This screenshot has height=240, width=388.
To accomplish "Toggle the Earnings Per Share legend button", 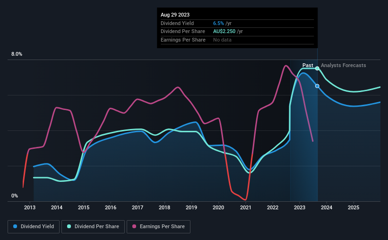I will click(158, 227).
